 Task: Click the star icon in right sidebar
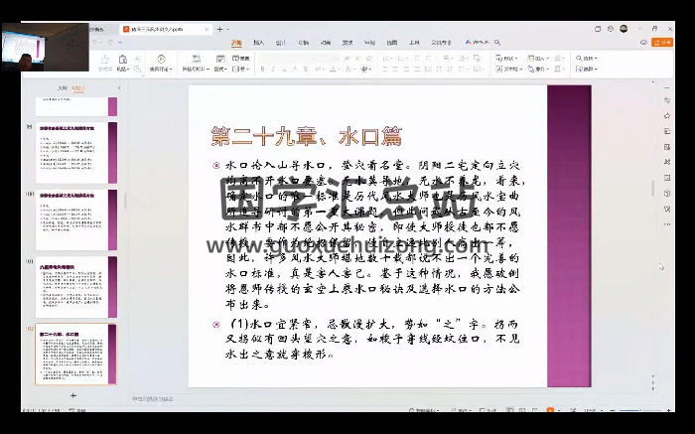[667, 116]
